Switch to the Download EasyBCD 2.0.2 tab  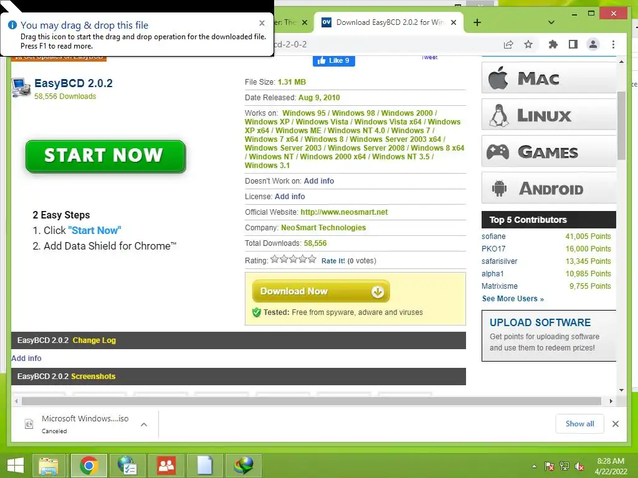pos(389,22)
